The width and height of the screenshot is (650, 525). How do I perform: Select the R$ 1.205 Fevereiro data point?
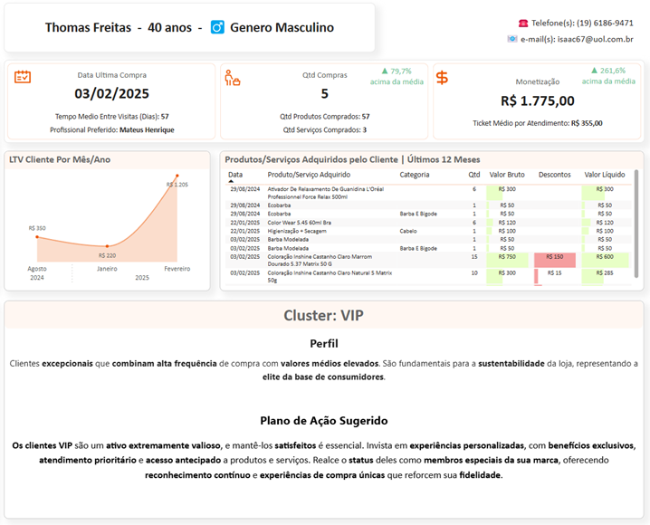(x=177, y=176)
